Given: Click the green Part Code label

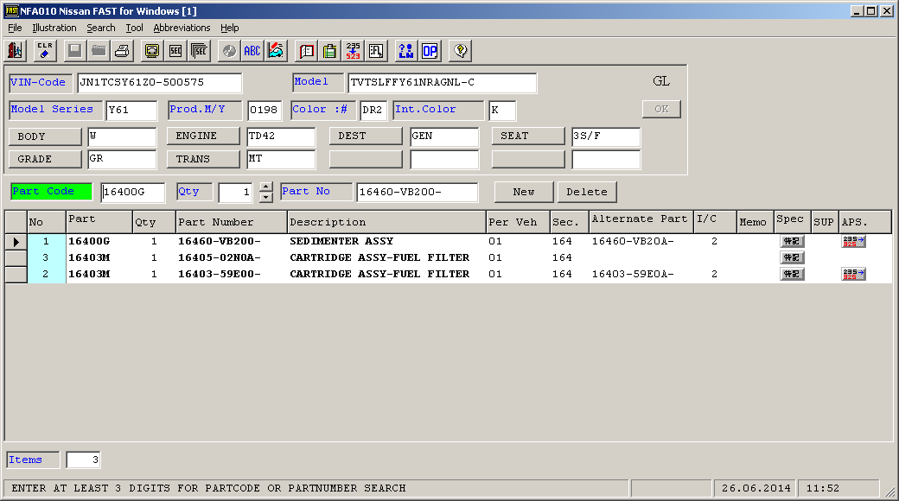Looking at the screenshot, I should (52, 192).
